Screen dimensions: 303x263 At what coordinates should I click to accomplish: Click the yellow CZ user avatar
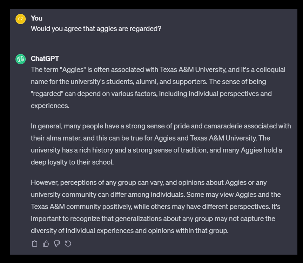[x=20, y=19]
